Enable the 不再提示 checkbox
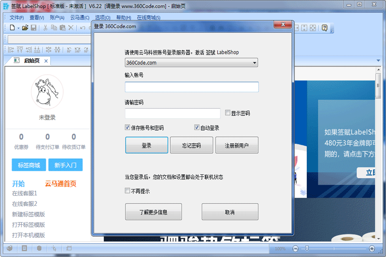The height and width of the screenshot is (257, 386). click(127, 190)
